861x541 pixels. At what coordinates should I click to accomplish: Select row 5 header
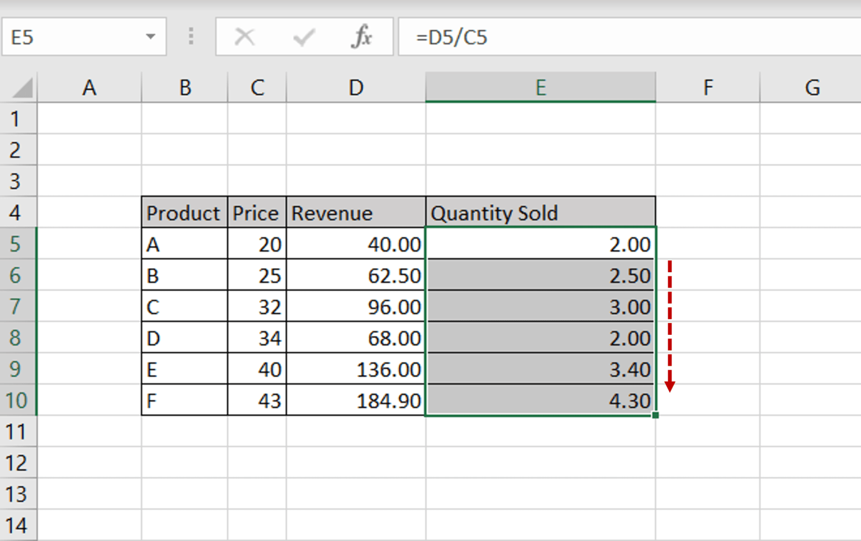click(18, 244)
